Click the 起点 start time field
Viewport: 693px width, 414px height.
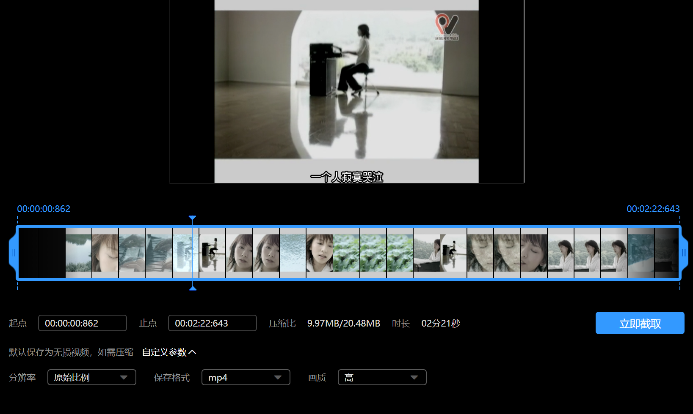83,323
